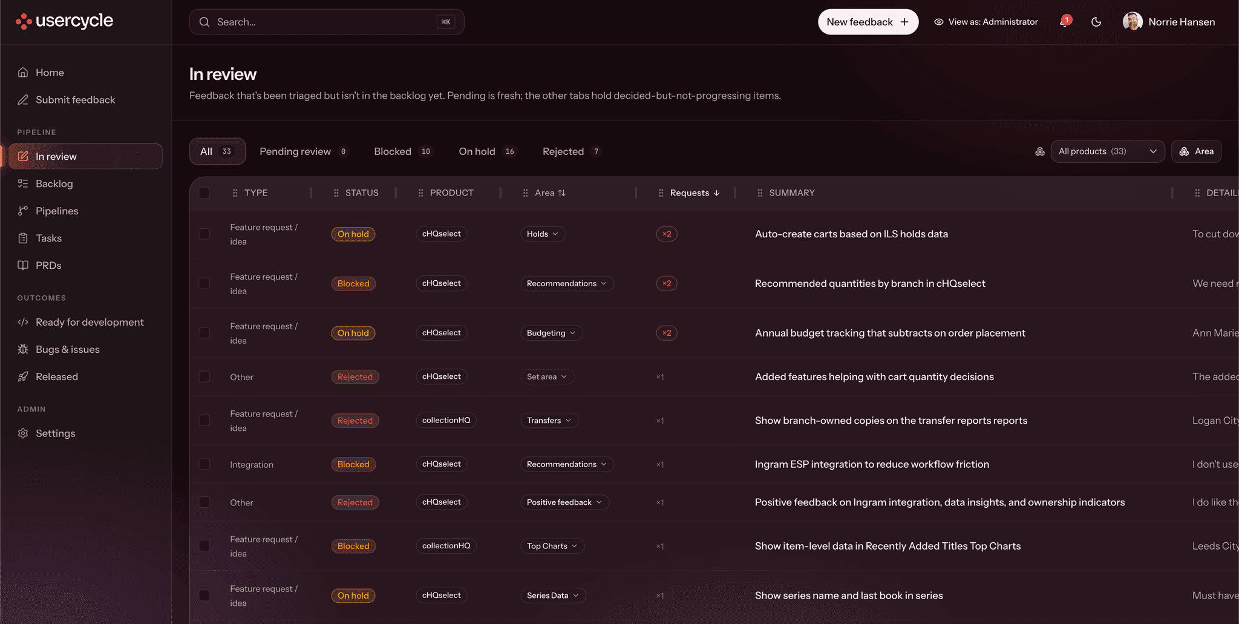Select the All 33 tab
The height and width of the screenshot is (624, 1239).
click(217, 151)
